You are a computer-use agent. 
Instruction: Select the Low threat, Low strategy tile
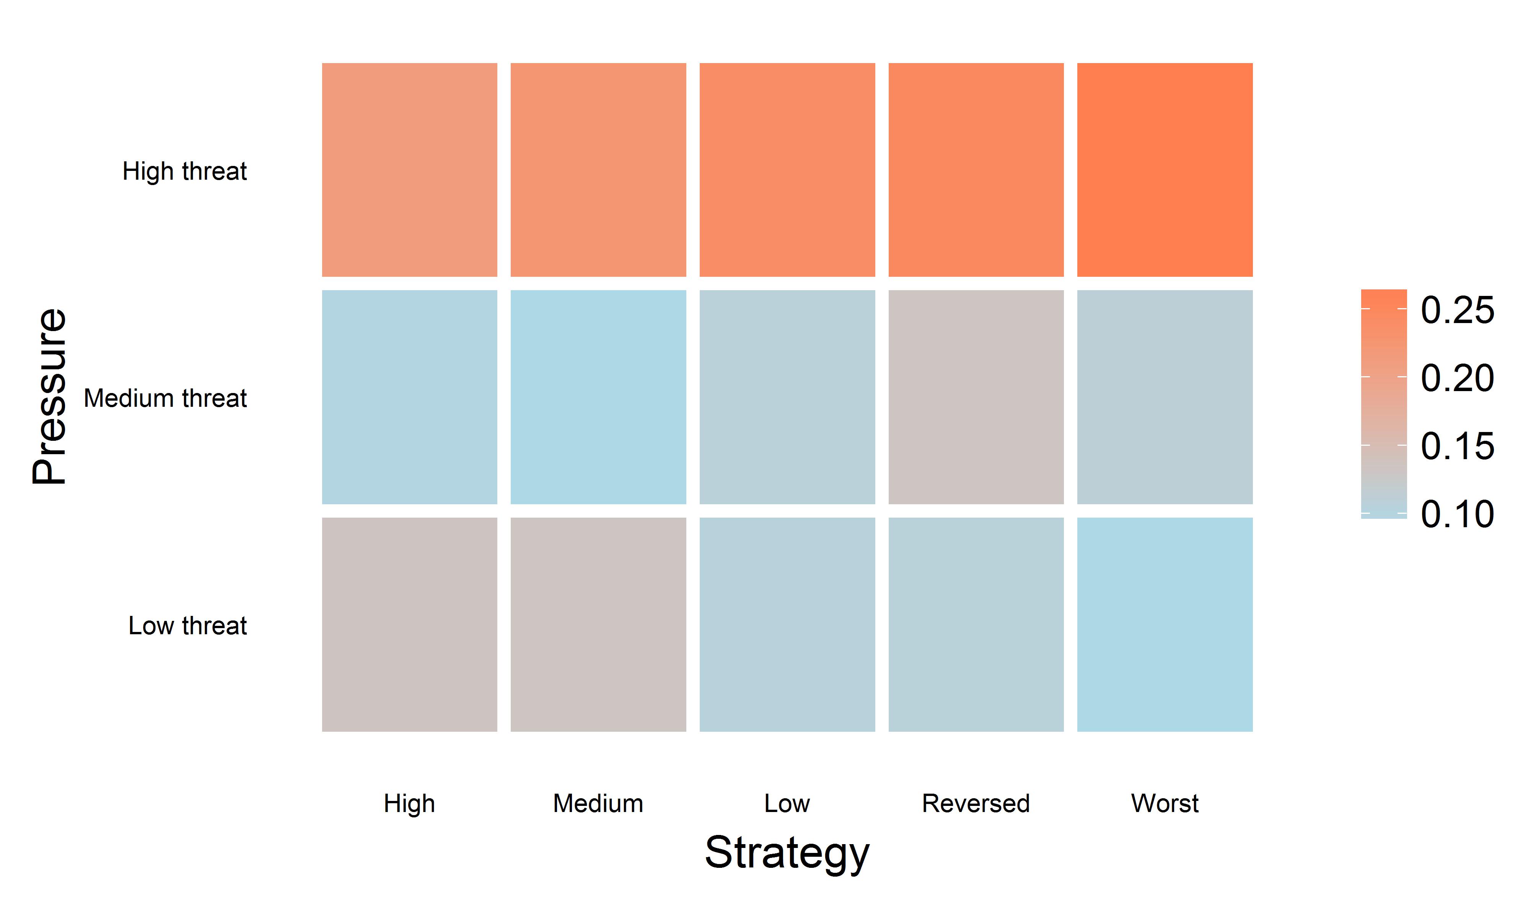coord(787,625)
